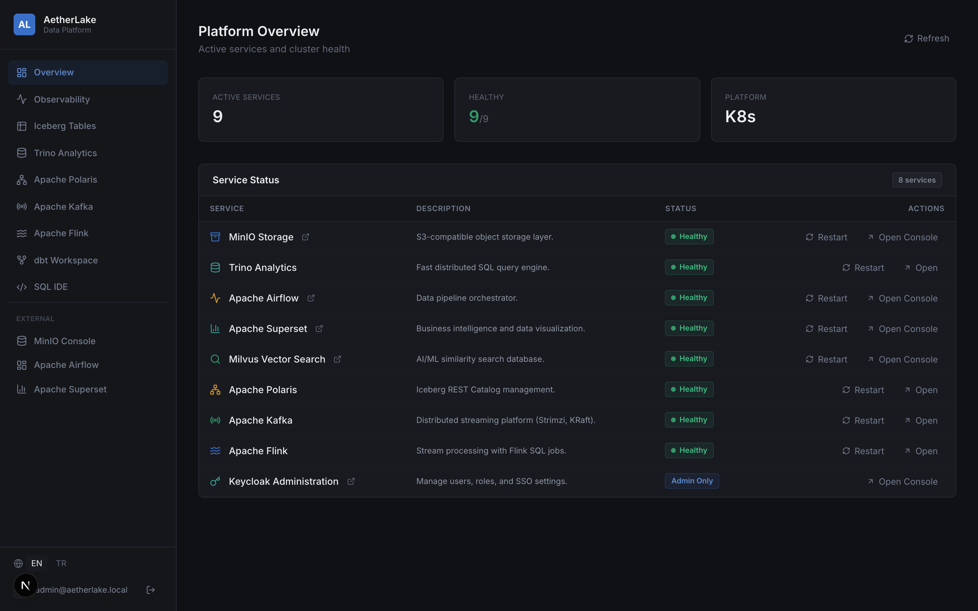Viewport: 978px width, 611px height.
Task: Click the logout icon next to admin email
Action: 151,590
